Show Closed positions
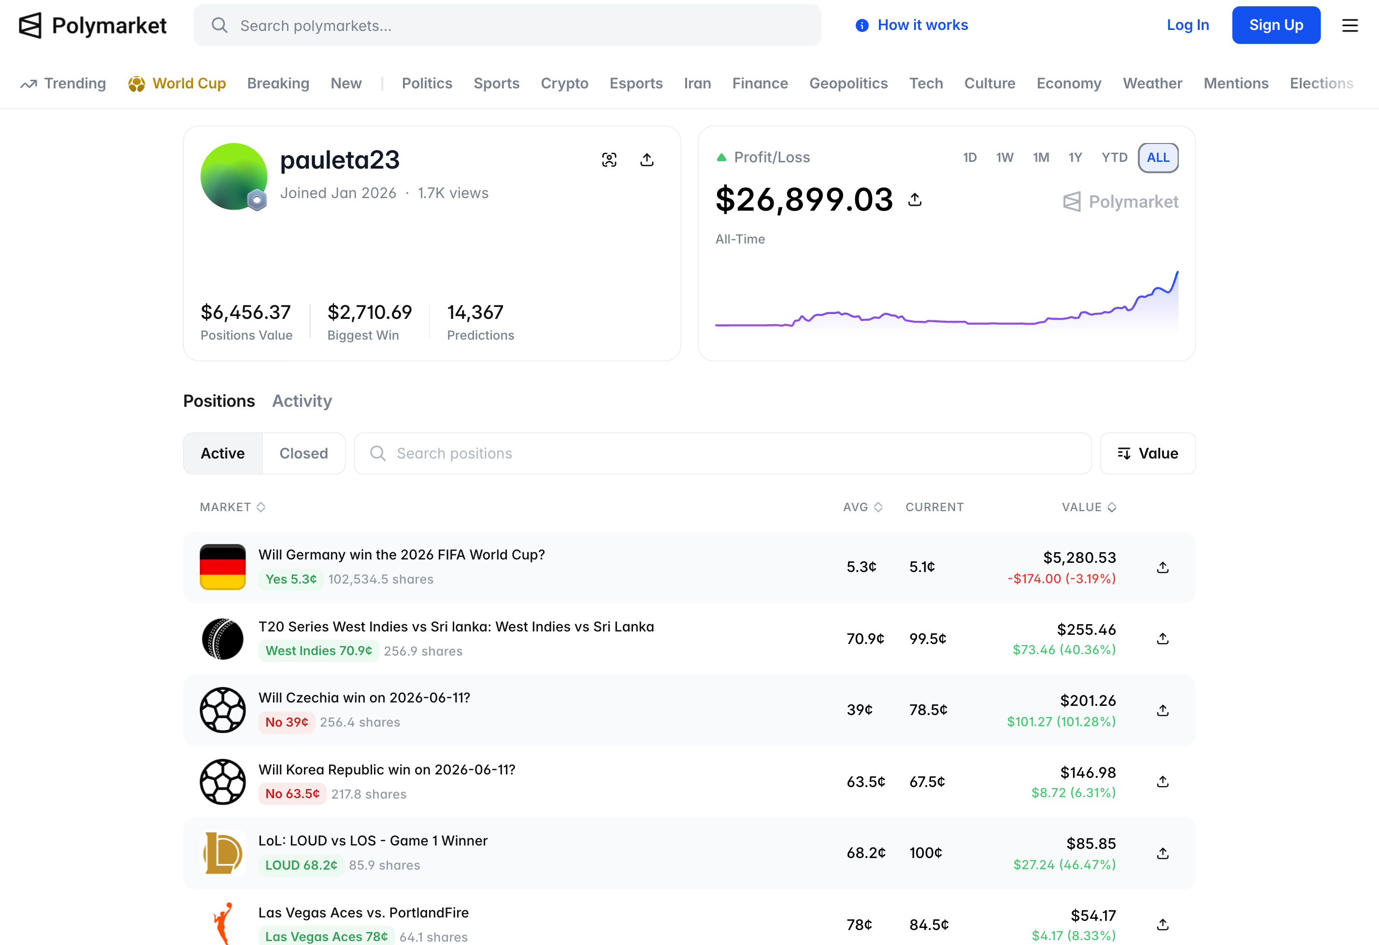Image resolution: width=1379 pixels, height=945 pixels. click(x=304, y=454)
